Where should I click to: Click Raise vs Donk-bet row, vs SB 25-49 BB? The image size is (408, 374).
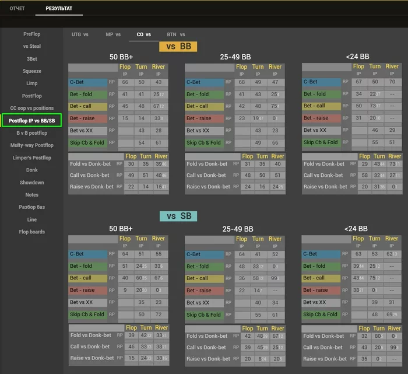coord(235,359)
